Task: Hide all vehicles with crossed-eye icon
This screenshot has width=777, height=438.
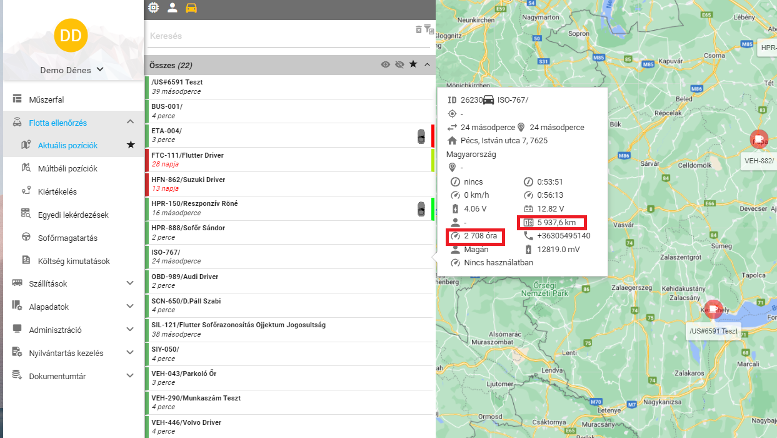Action: tap(399, 64)
